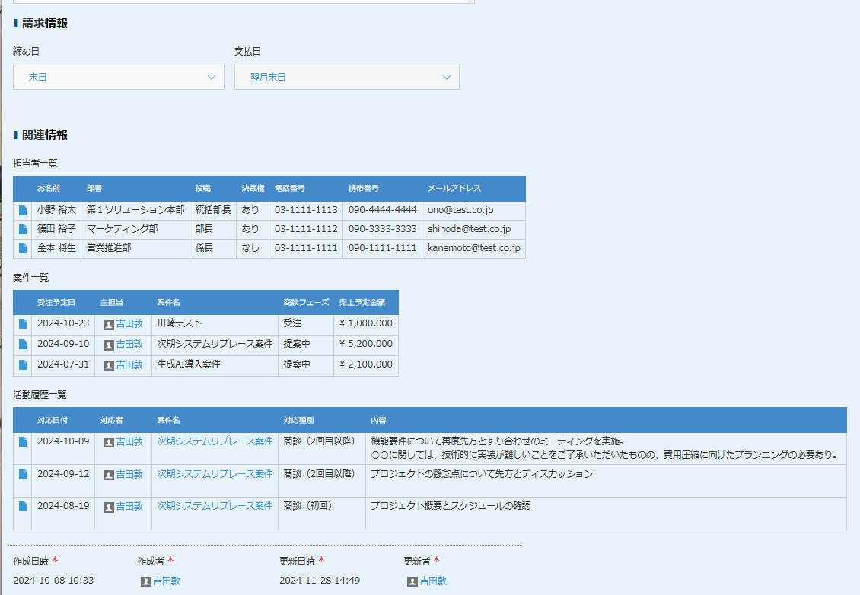Open record icon for 篠田 裕子 row

coord(23,229)
